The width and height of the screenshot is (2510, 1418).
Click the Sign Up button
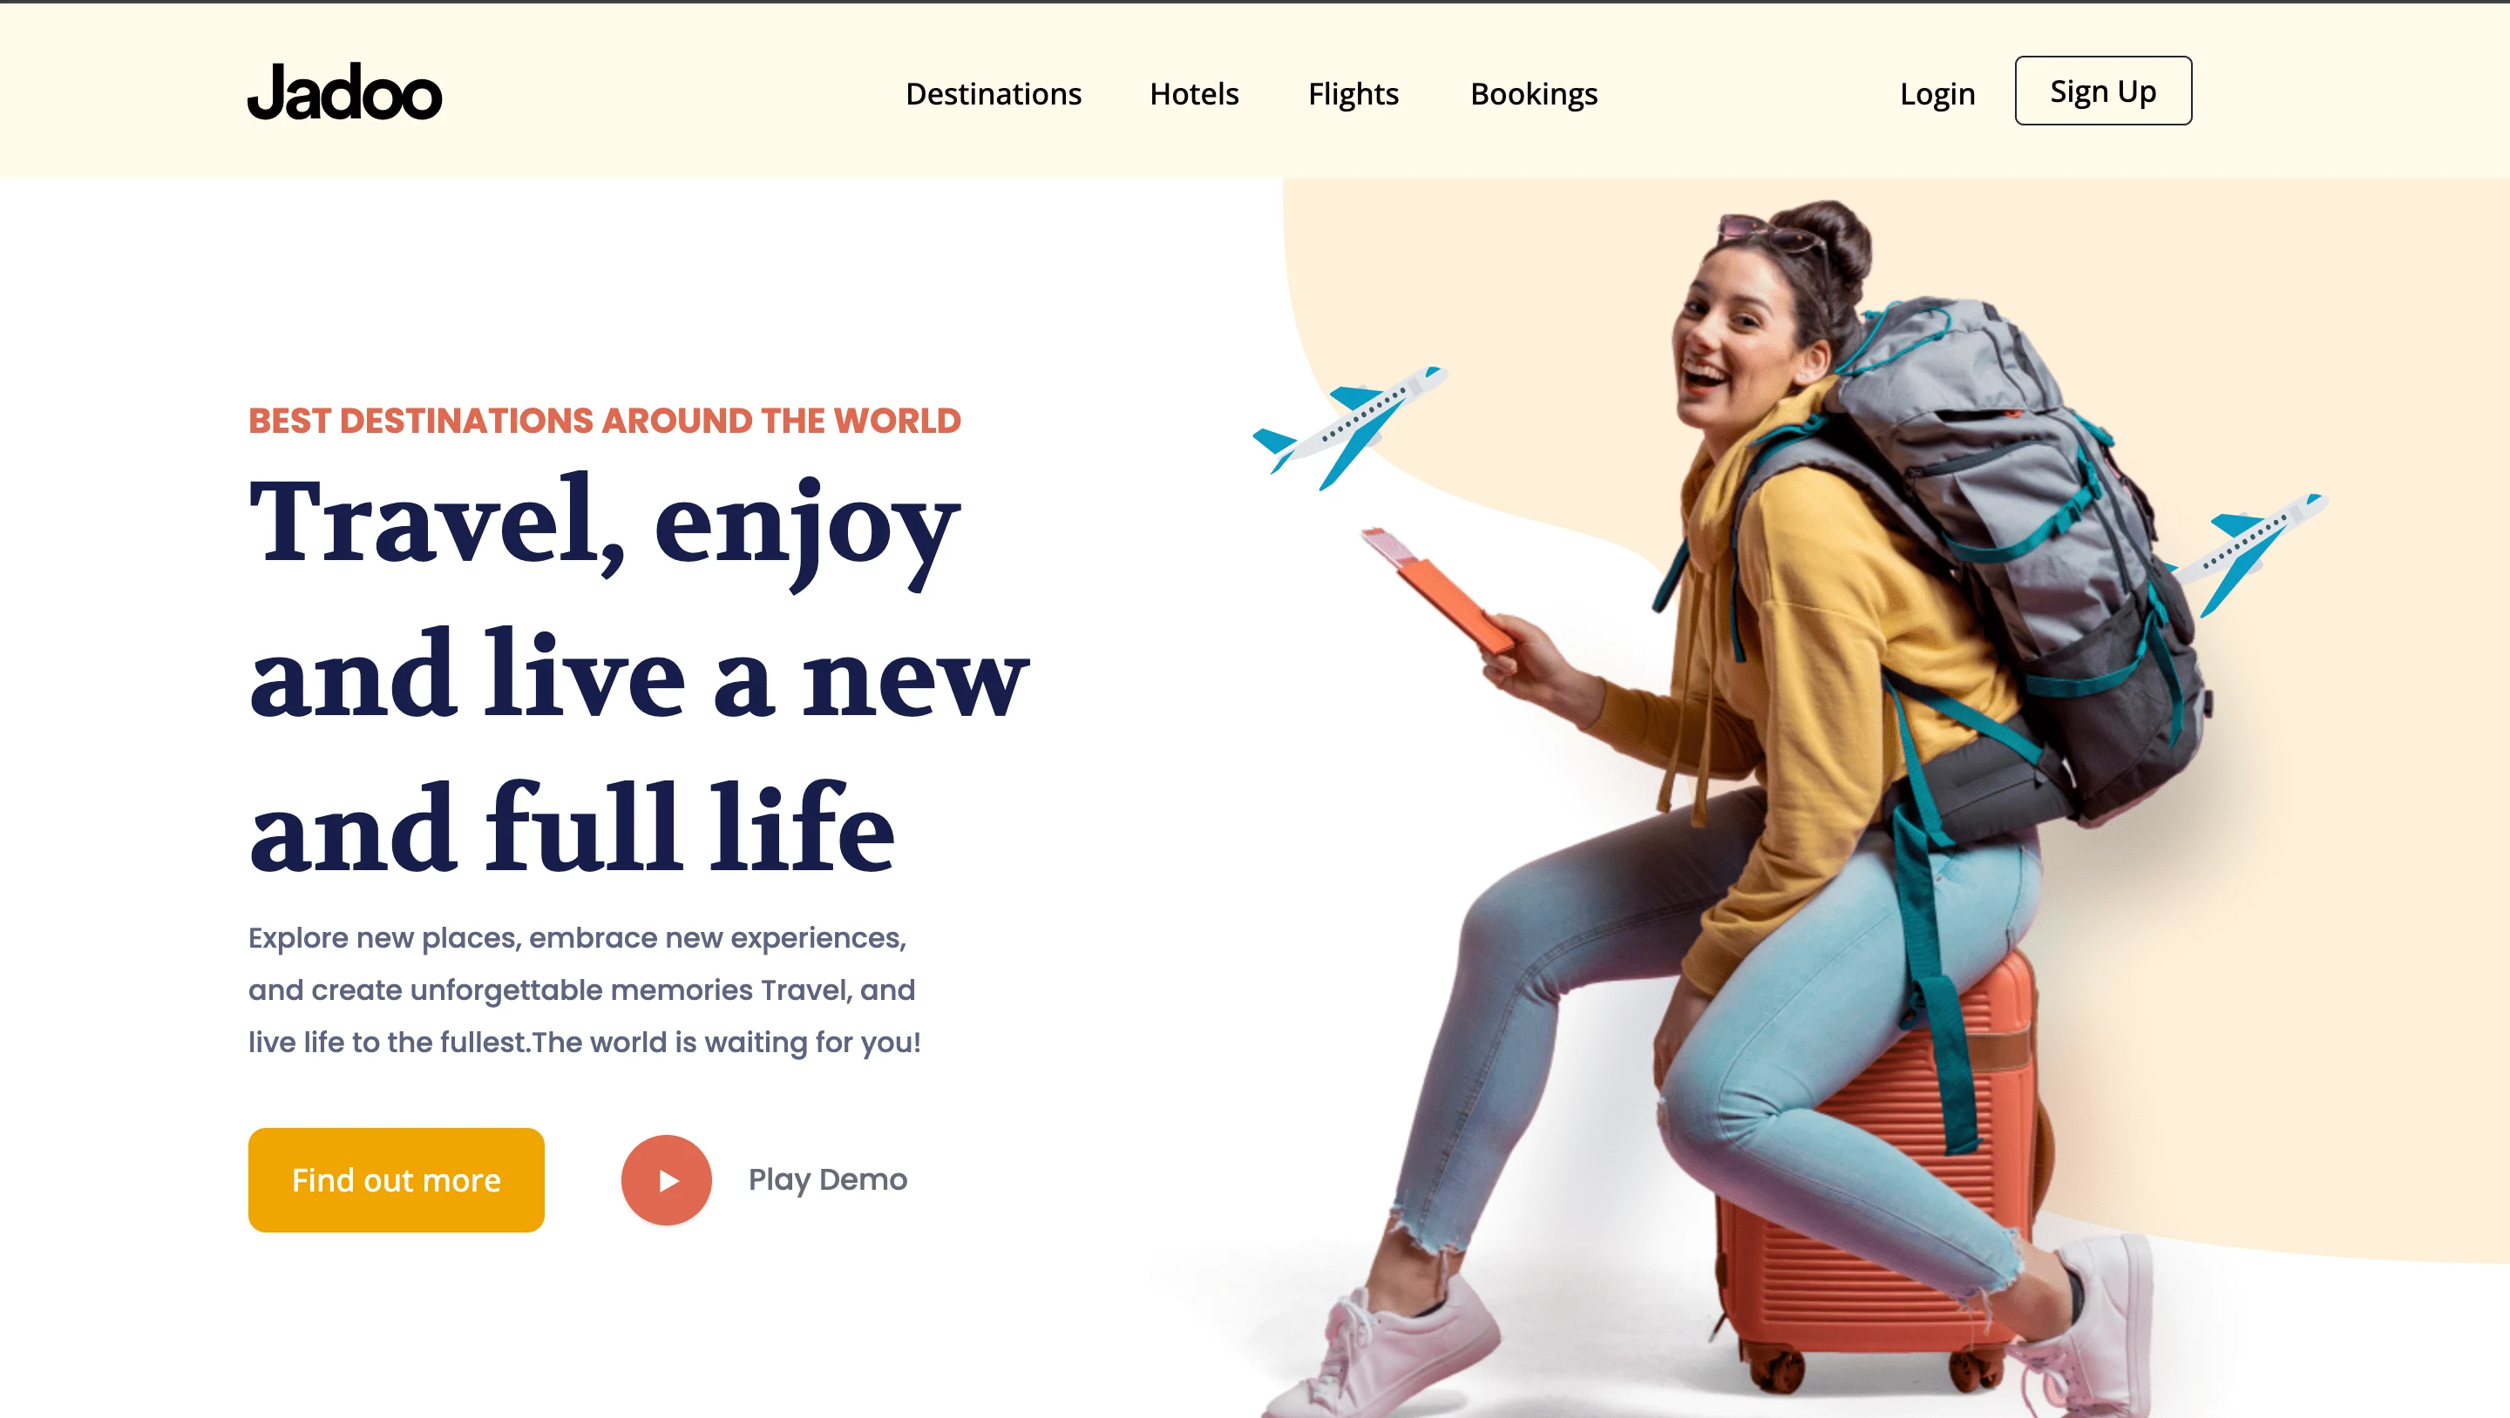point(2103,91)
